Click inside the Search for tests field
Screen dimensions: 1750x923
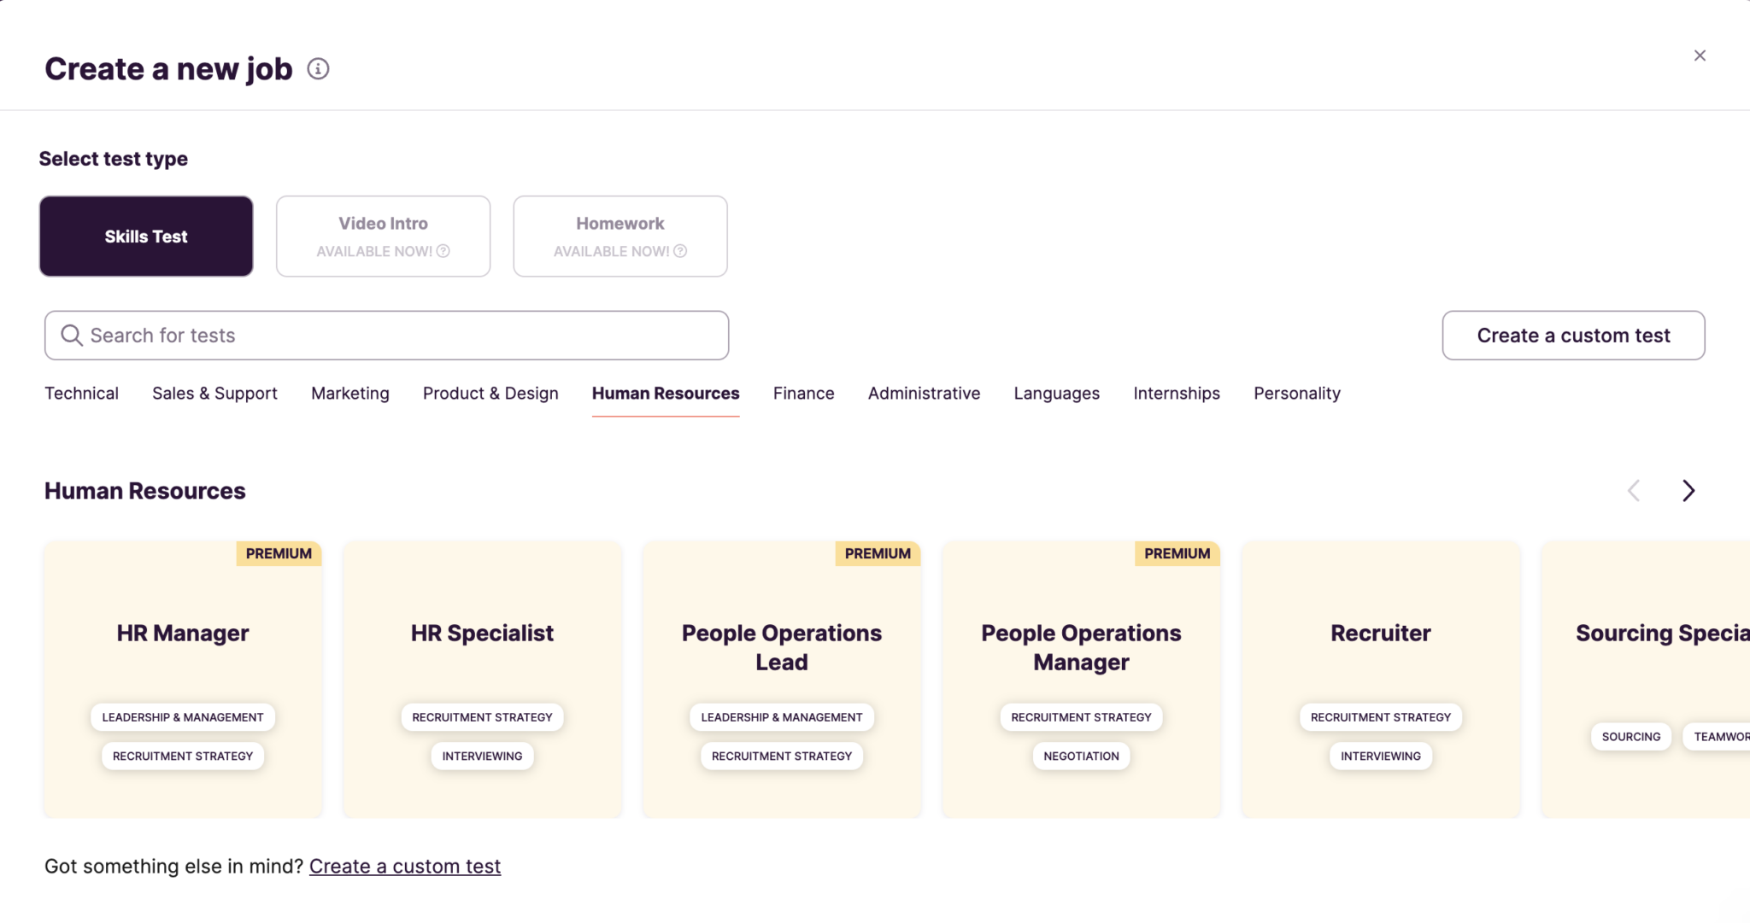point(385,335)
